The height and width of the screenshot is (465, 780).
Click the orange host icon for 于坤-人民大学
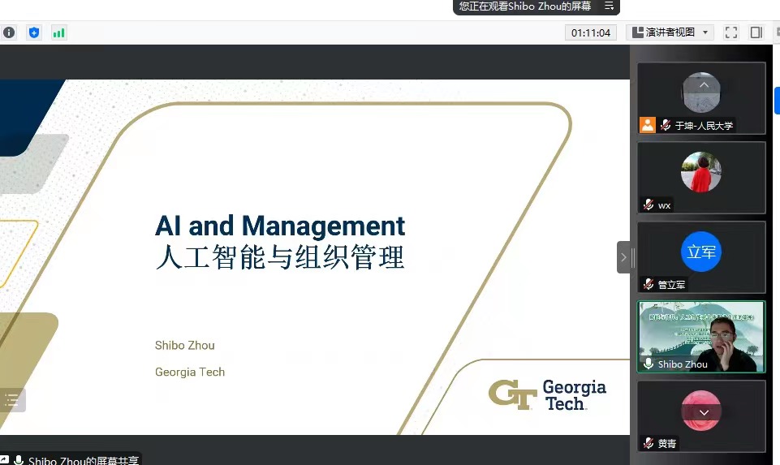647,125
